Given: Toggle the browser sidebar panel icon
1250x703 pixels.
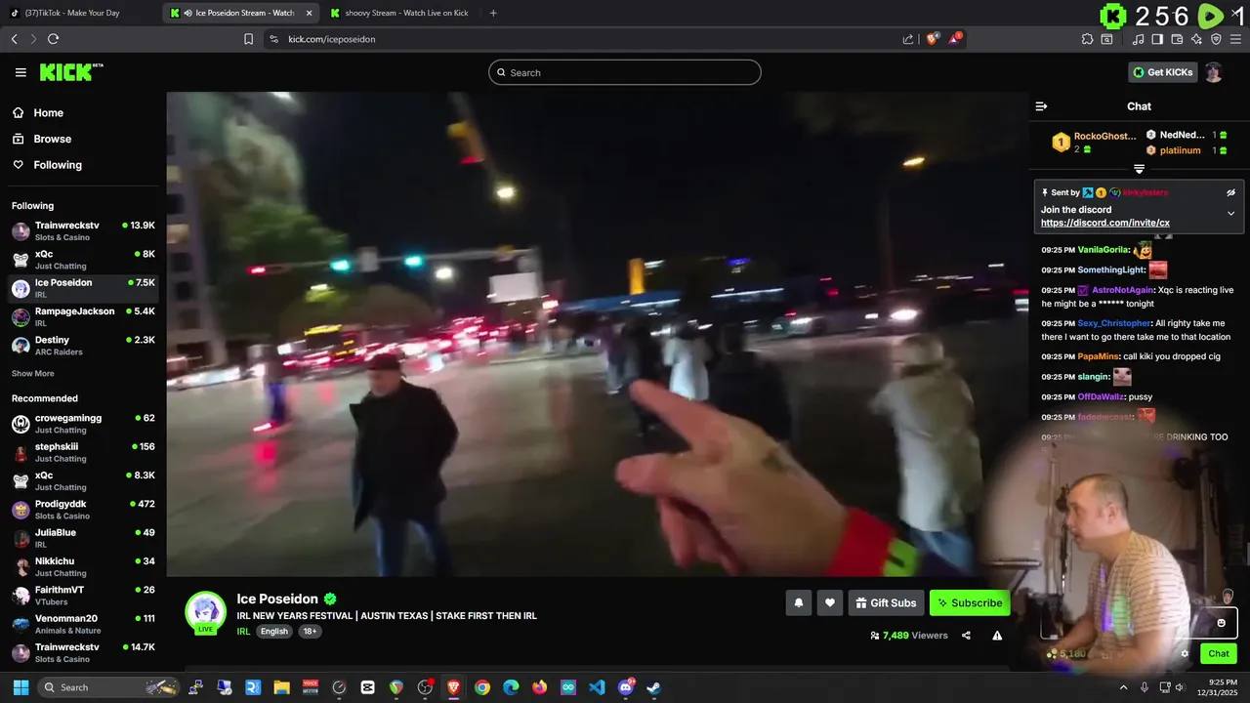Looking at the screenshot, I should (x=1157, y=39).
